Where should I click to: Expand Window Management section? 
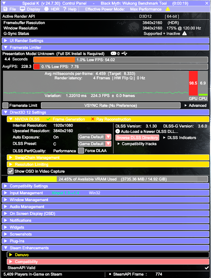click(105, 200)
